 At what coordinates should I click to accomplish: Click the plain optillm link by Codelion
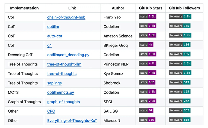pos(53,27)
